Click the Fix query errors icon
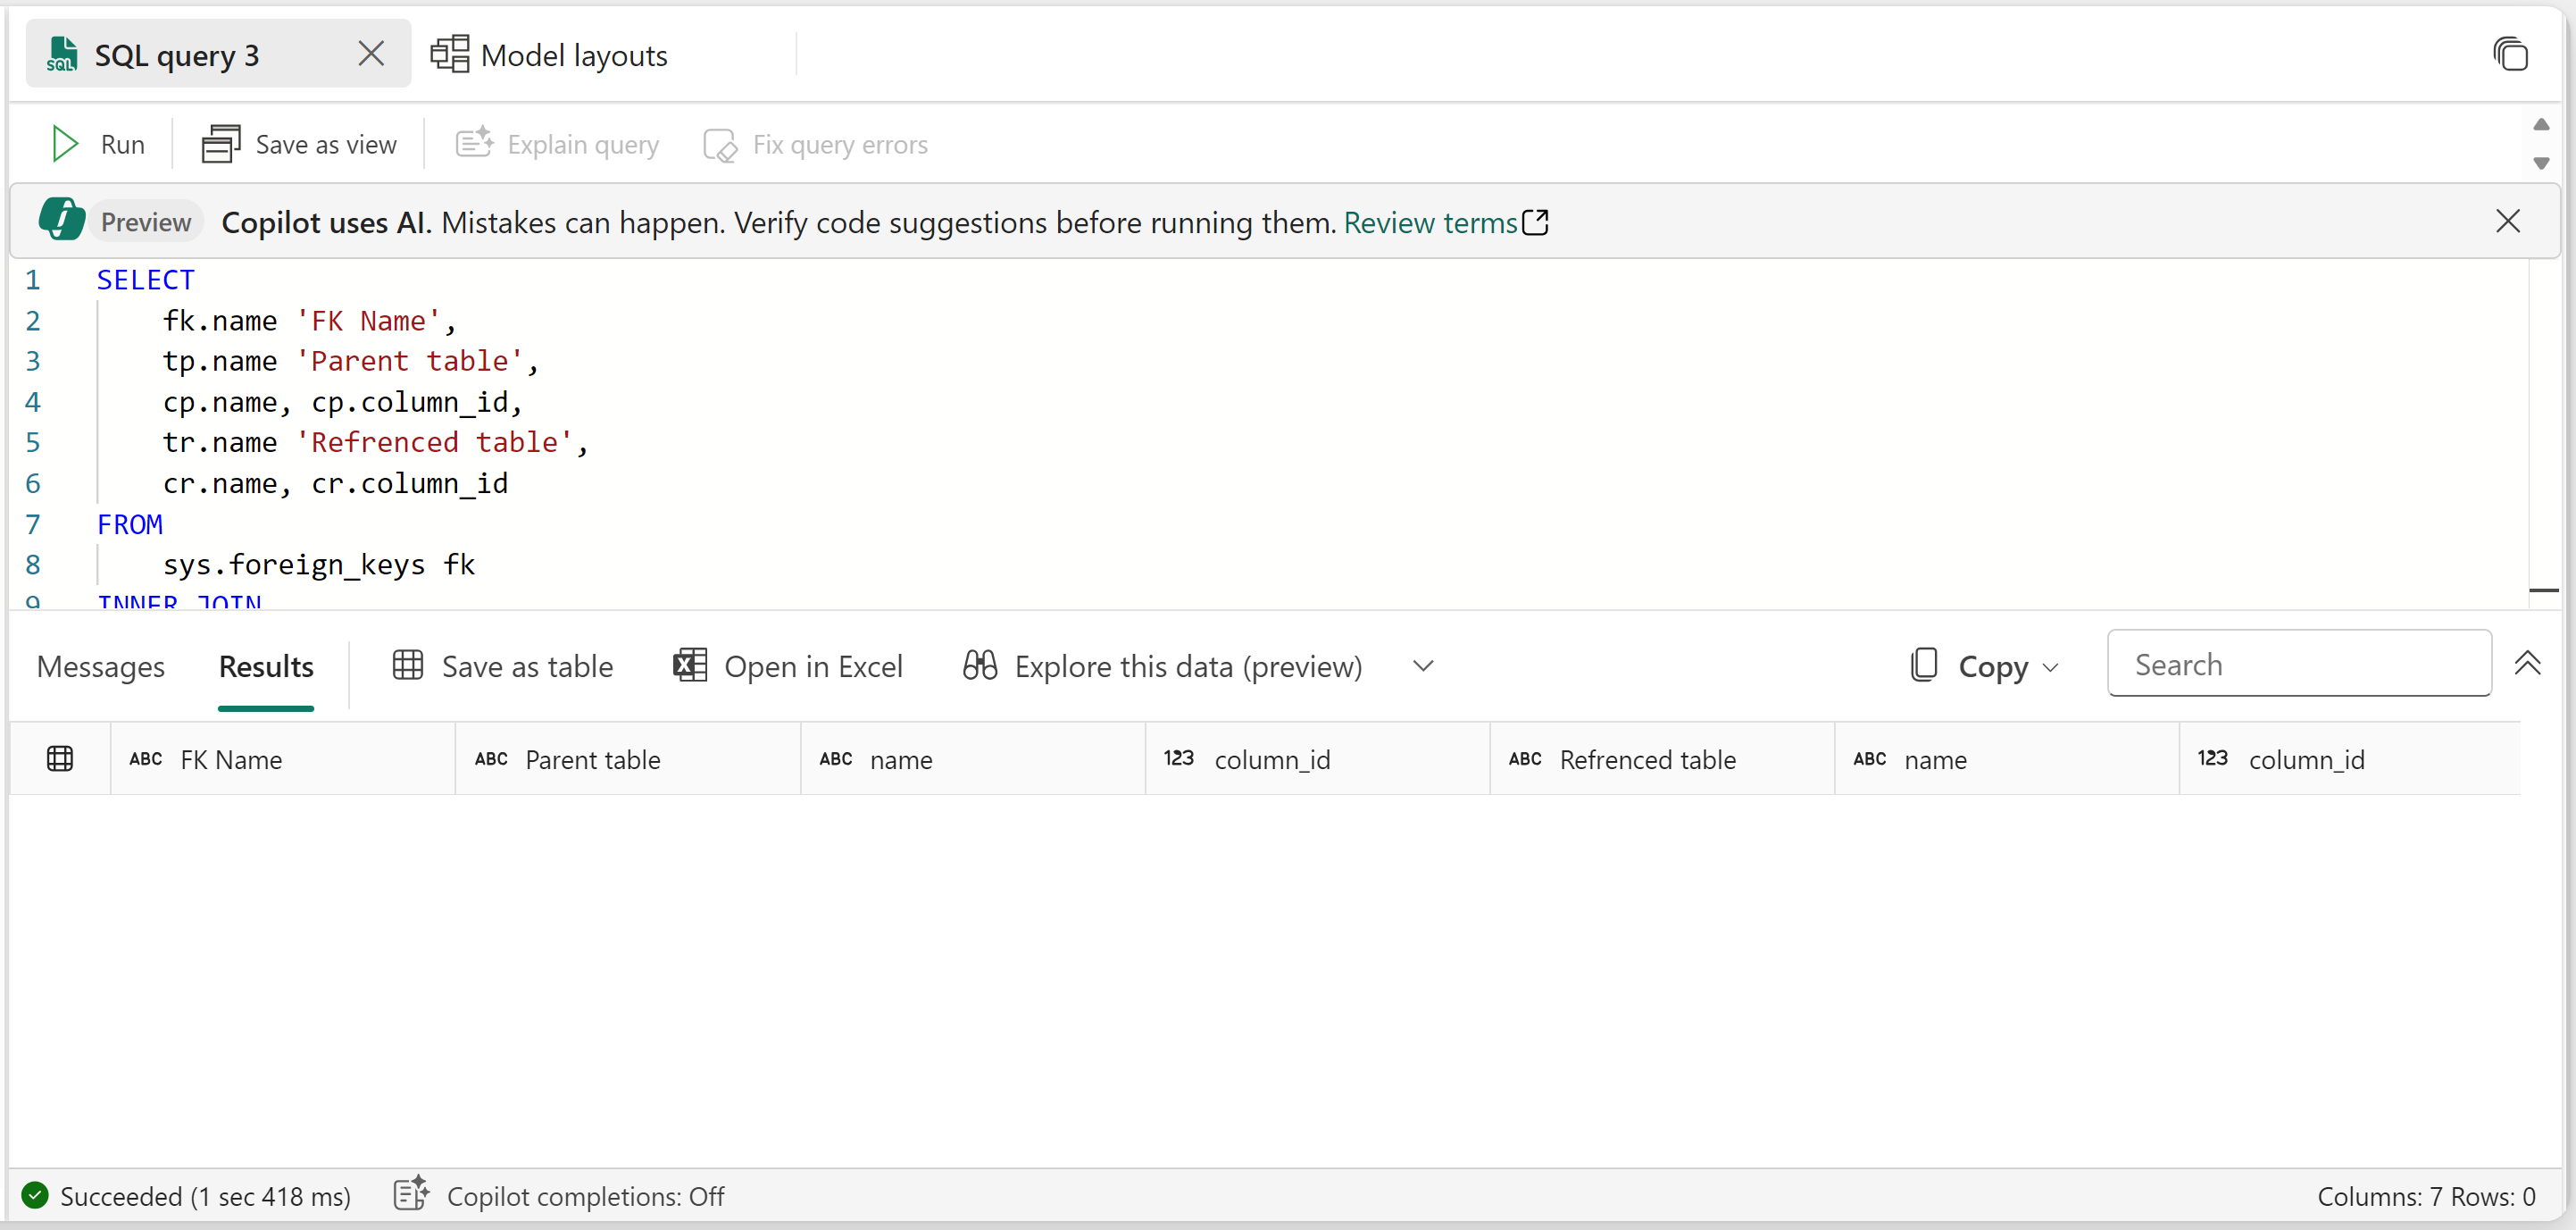This screenshot has height=1230, width=2576. coord(722,144)
